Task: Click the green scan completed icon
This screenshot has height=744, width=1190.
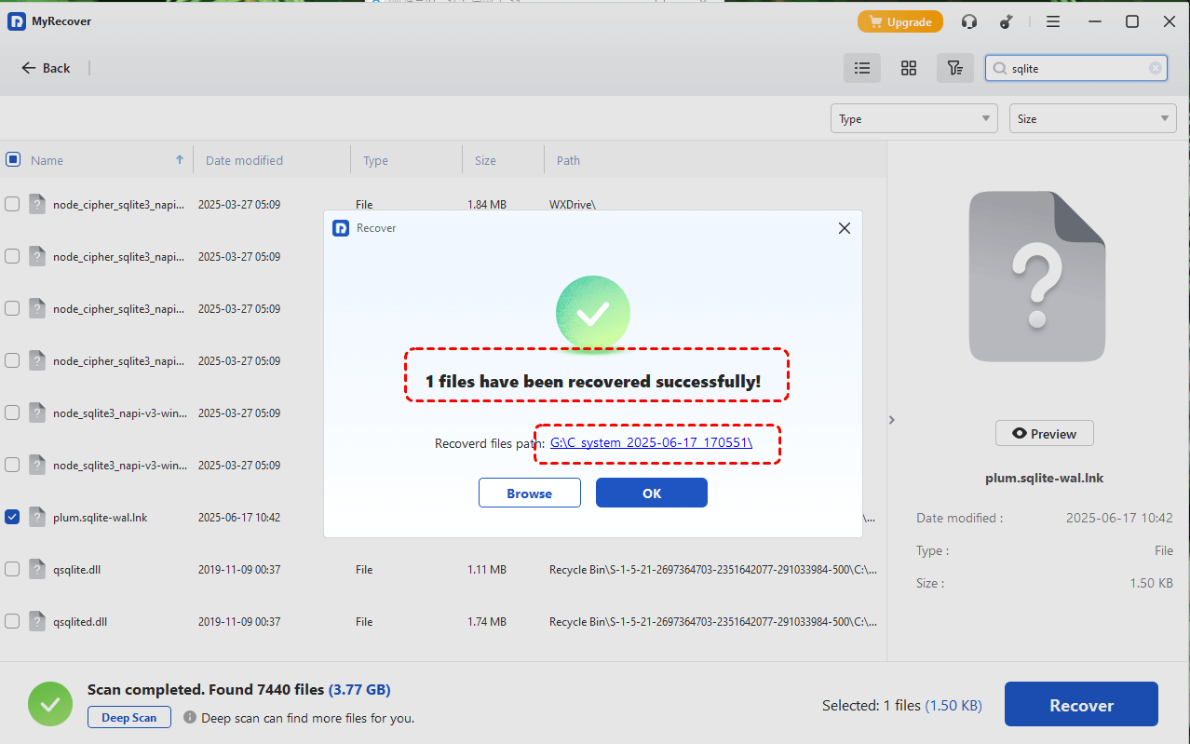Action: pyautogui.click(x=50, y=704)
